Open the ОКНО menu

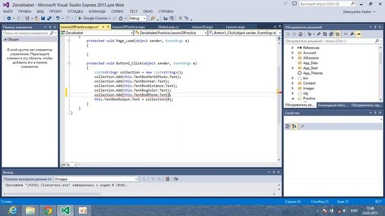tap(148, 11)
